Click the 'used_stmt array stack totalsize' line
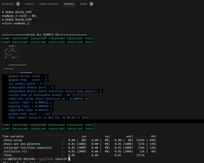The image size is (204, 163). click(x=48, y=99)
